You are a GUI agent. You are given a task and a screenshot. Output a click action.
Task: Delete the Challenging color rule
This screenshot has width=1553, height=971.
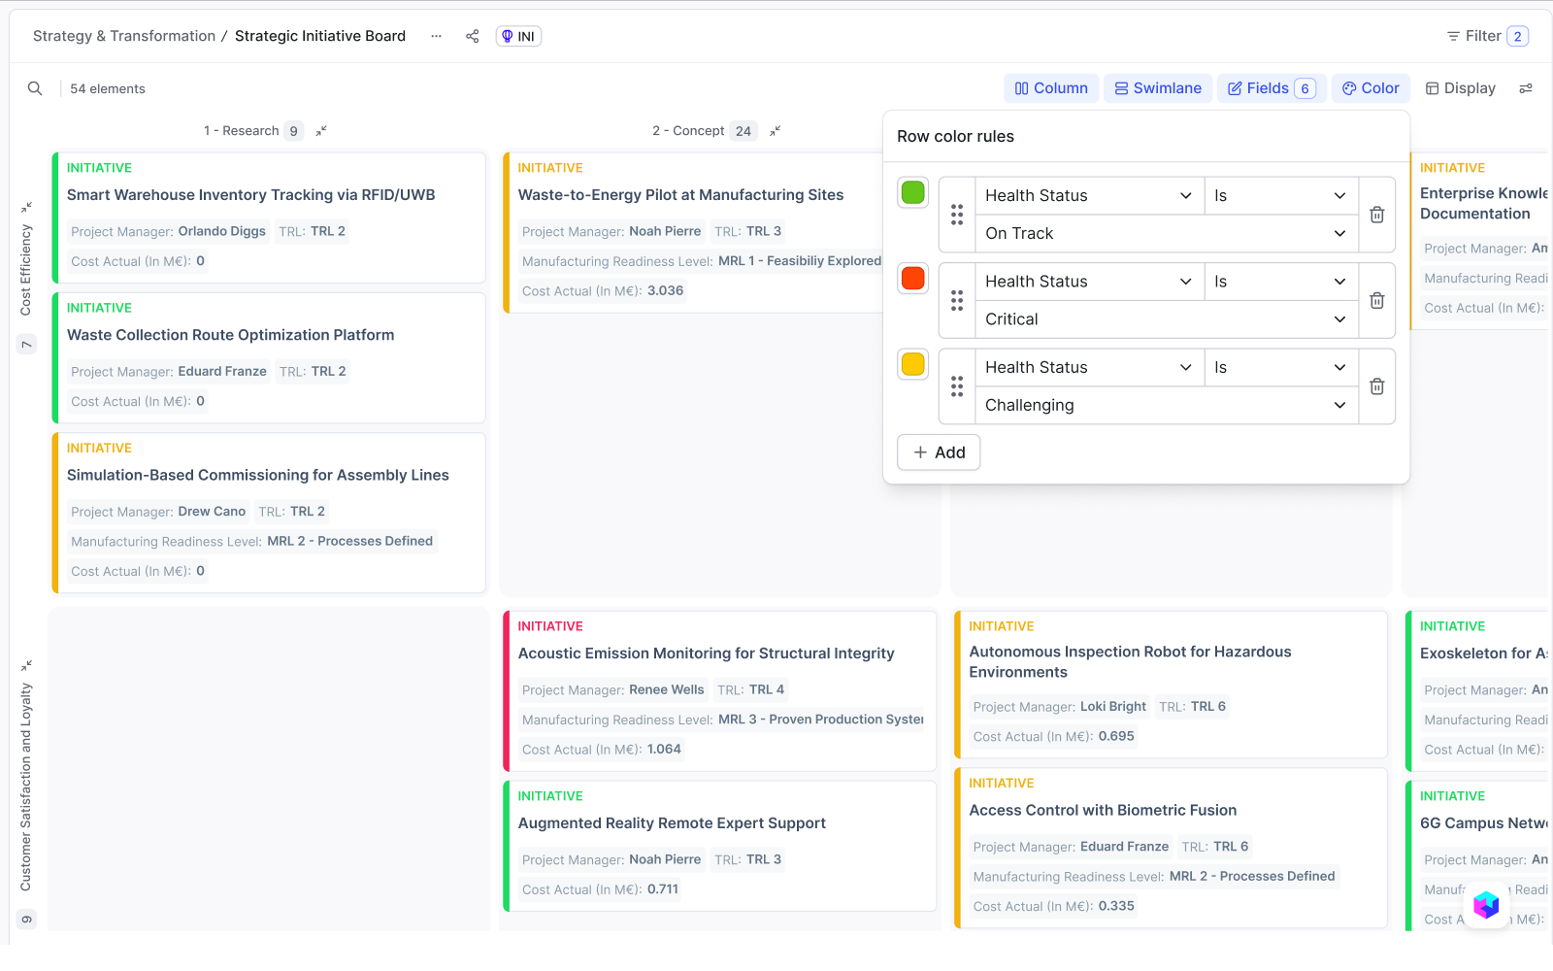pyautogui.click(x=1376, y=386)
